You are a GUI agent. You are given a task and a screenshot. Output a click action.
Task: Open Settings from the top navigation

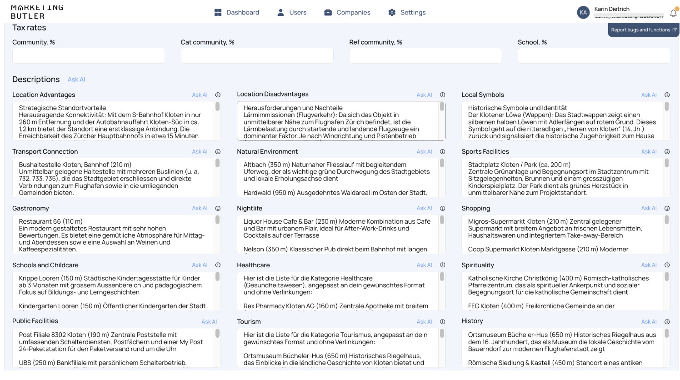click(407, 13)
